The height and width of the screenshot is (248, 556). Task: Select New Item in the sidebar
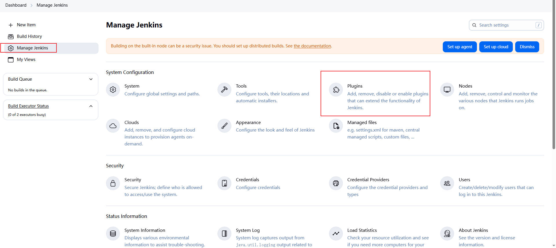click(x=26, y=25)
